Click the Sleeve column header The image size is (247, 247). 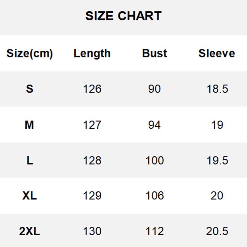[x=217, y=53]
